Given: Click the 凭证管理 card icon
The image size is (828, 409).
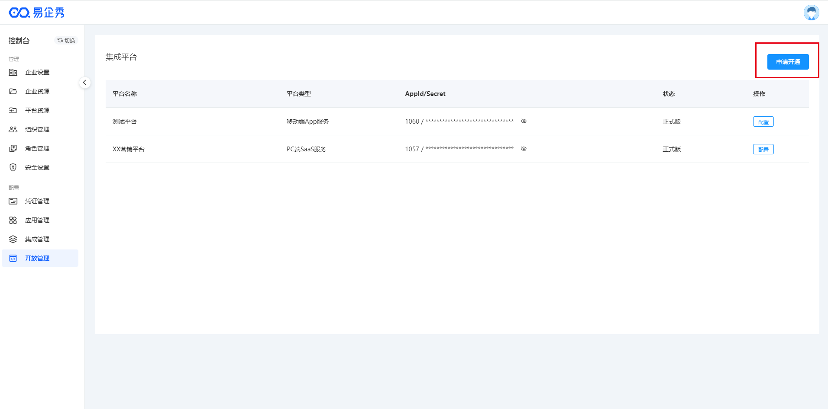Looking at the screenshot, I should [13, 201].
